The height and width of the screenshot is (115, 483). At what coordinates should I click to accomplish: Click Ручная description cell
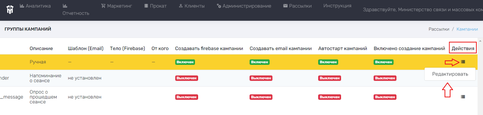click(x=38, y=62)
